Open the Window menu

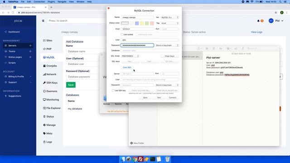80,2
